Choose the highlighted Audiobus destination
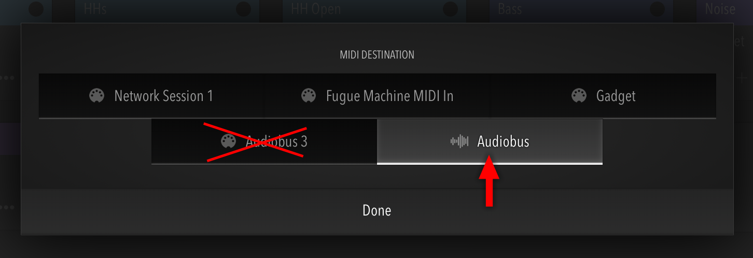 point(490,141)
